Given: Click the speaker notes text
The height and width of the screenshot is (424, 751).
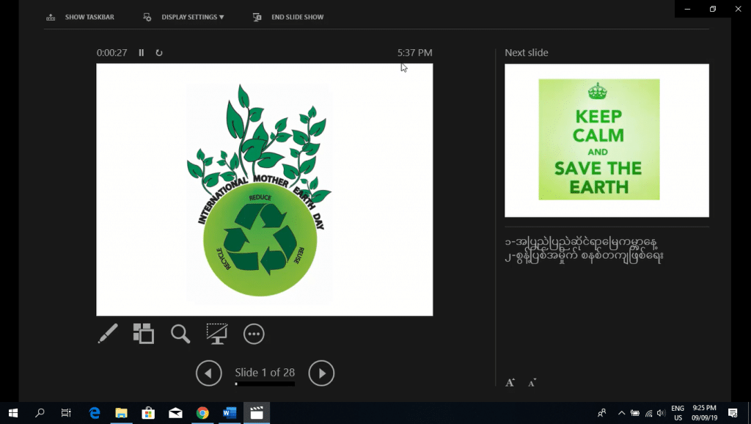Looking at the screenshot, I should point(584,249).
